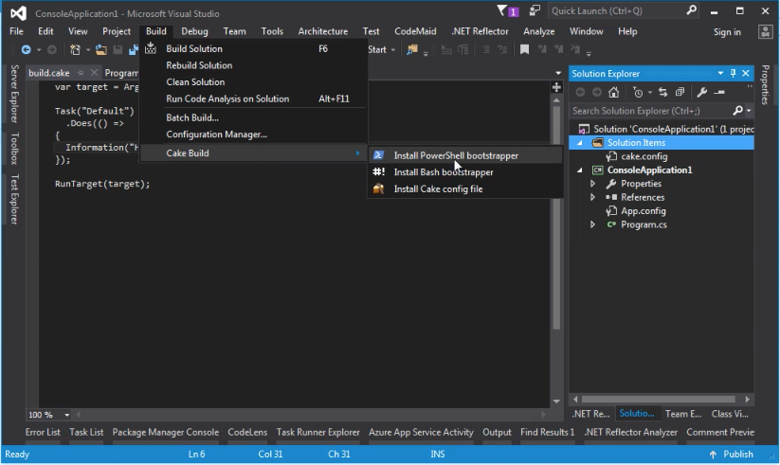
Task: Click the split editor plus icon above the scrollbar
Action: pyautogui.click(x=556, y=87)
